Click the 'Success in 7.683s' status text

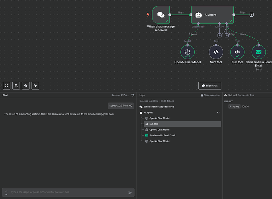[x=149, y=101]
